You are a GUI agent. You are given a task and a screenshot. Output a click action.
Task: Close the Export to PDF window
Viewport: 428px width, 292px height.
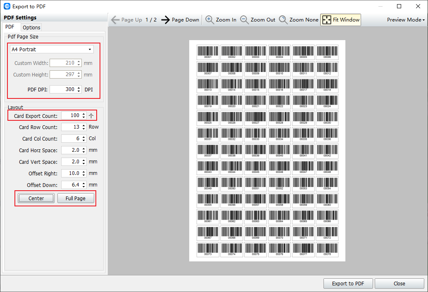coord(418,6)
